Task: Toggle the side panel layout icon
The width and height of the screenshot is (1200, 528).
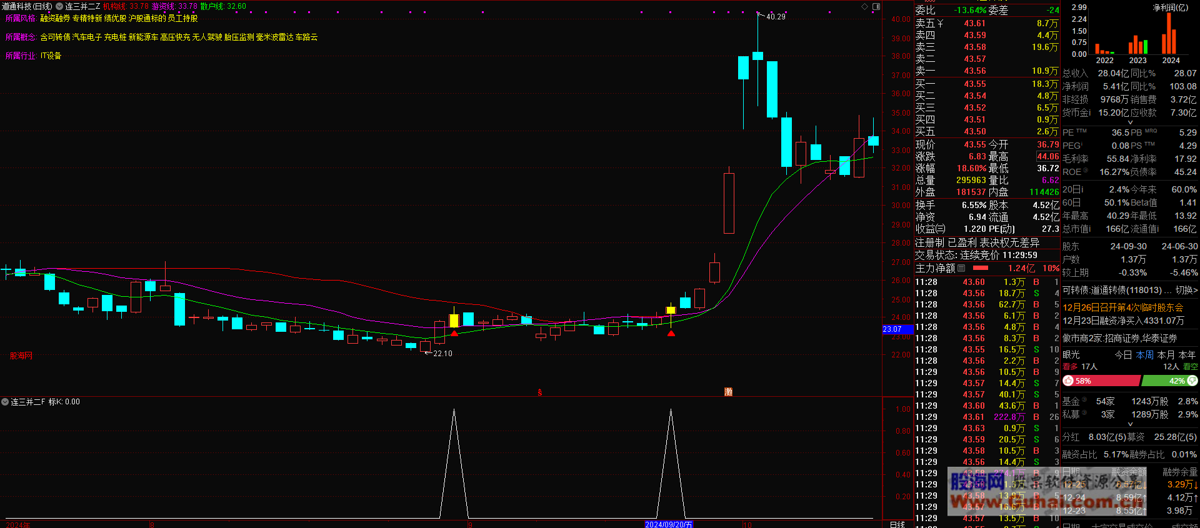Action: click(876, 6)
